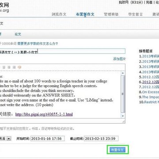Screen dimensions: 159x159
Task: Click the deadline field 2013-02-15 23:59
Action: pyautogui.click(x=101, y=139)
